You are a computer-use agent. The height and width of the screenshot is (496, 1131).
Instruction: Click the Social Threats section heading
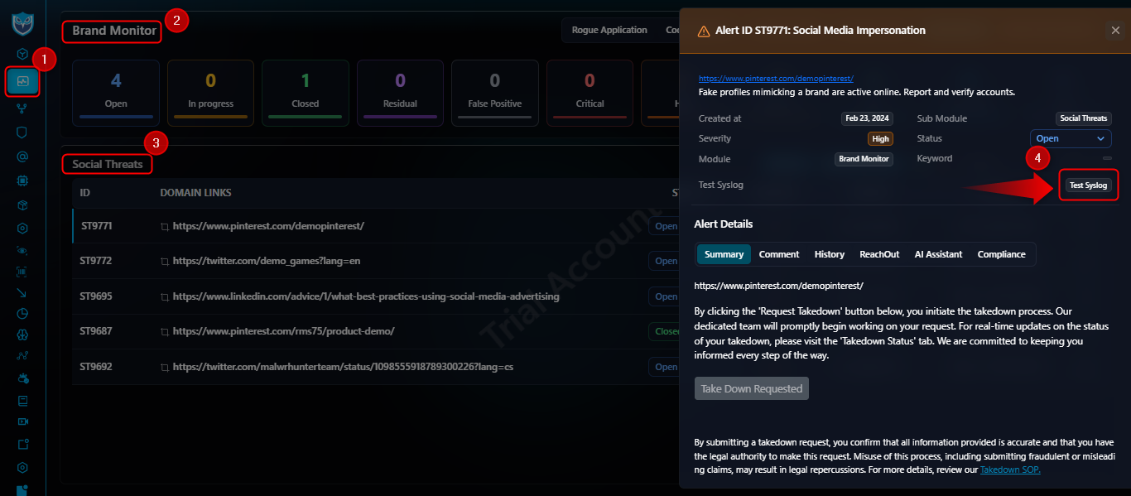(x=107, y=164)
